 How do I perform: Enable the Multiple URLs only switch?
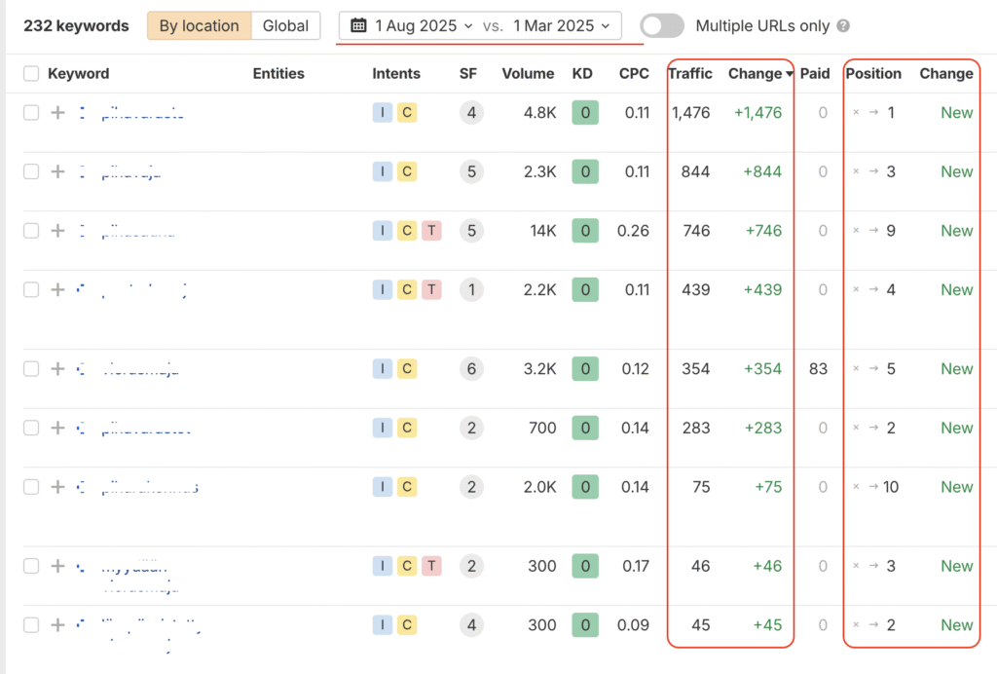[663, 26]
